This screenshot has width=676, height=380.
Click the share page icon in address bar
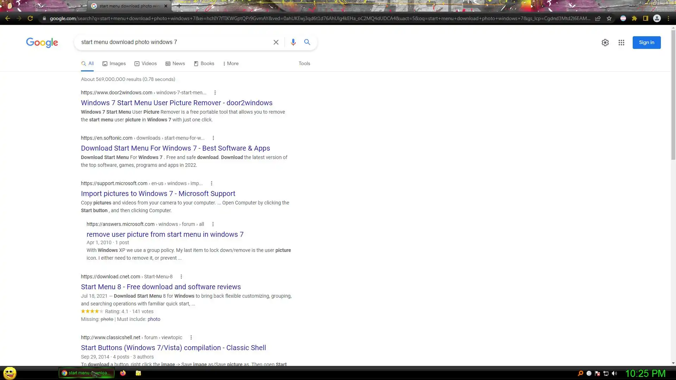pos(598,18)
